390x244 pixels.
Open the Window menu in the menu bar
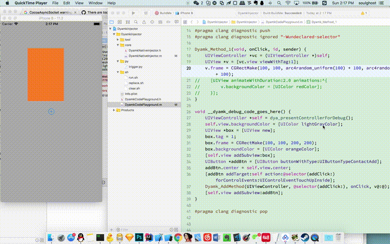97,3
